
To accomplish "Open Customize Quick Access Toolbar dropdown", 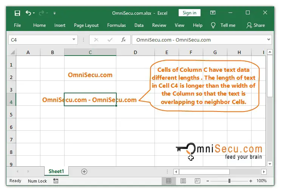I will pos(54,13).
